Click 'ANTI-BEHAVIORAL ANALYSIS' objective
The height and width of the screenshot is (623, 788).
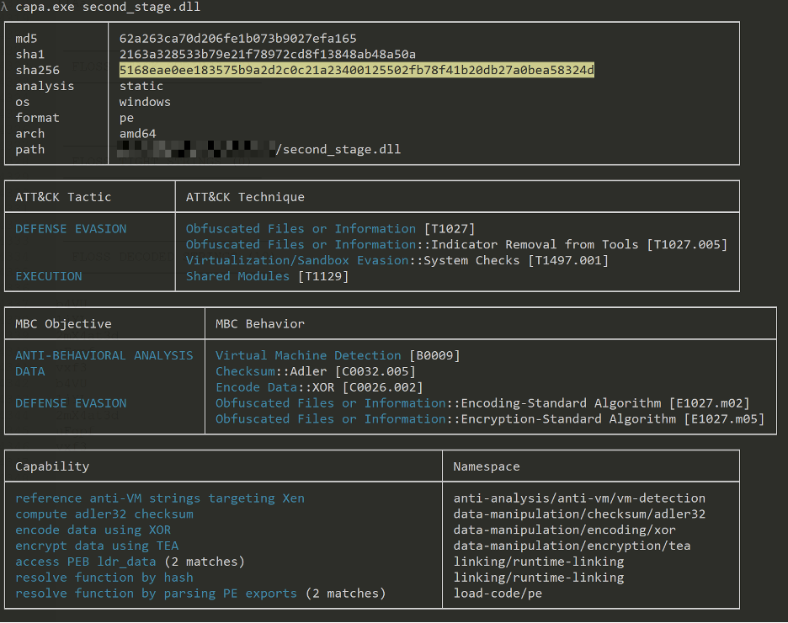coord(104,355)
